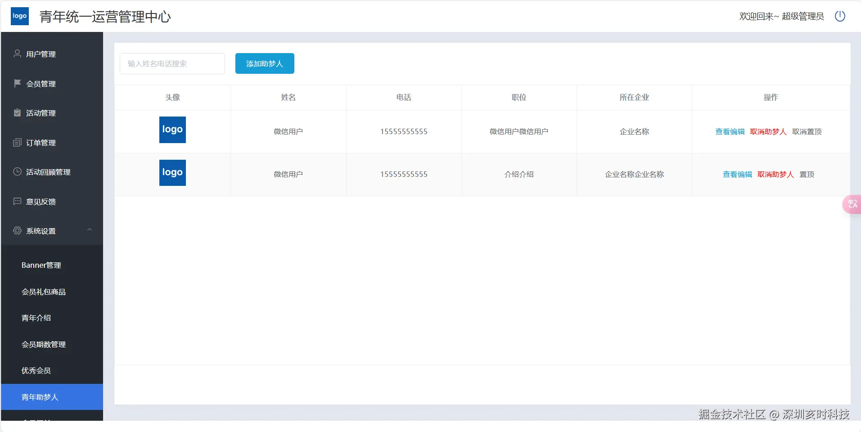The image size is (861, 432).
Task: Open 用户管理 menu
Action: tap(52, 54)
